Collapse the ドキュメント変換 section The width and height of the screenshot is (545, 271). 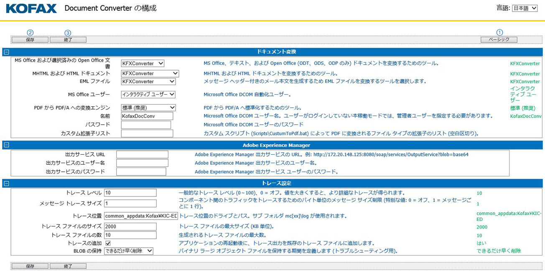tap(6, 52)
